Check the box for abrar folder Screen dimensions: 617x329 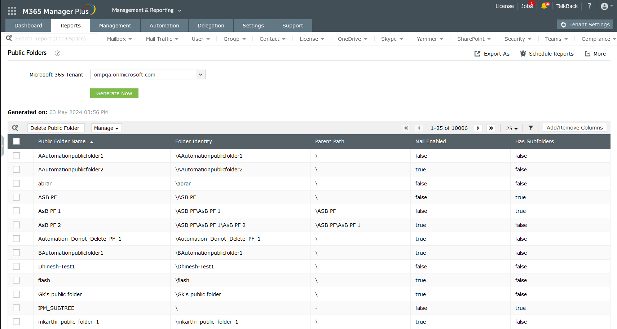pyautogui.click(x=17, y=184)
